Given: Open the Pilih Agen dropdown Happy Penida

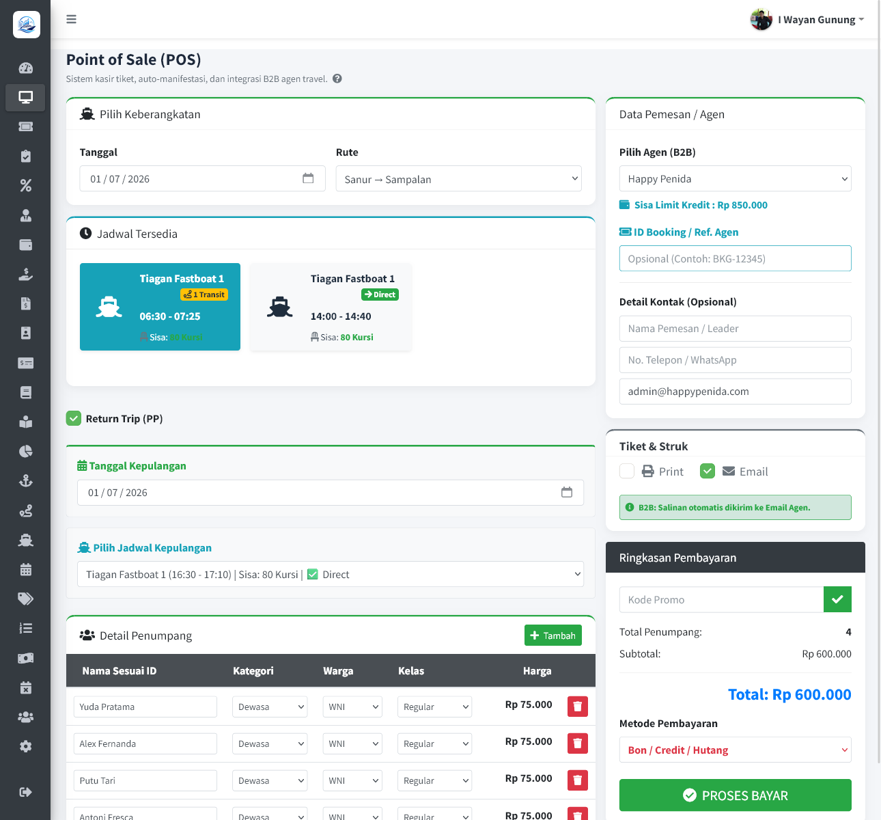Looking at the screenshot, I should point(736,179).
